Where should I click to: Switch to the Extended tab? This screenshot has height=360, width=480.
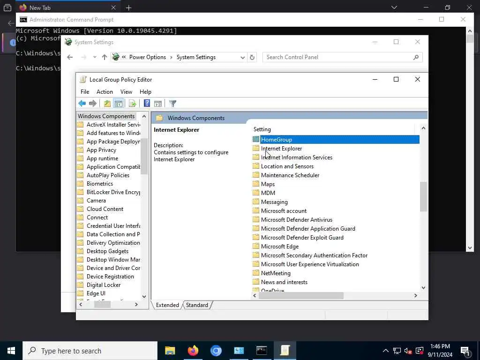click(x=167, y=305)
